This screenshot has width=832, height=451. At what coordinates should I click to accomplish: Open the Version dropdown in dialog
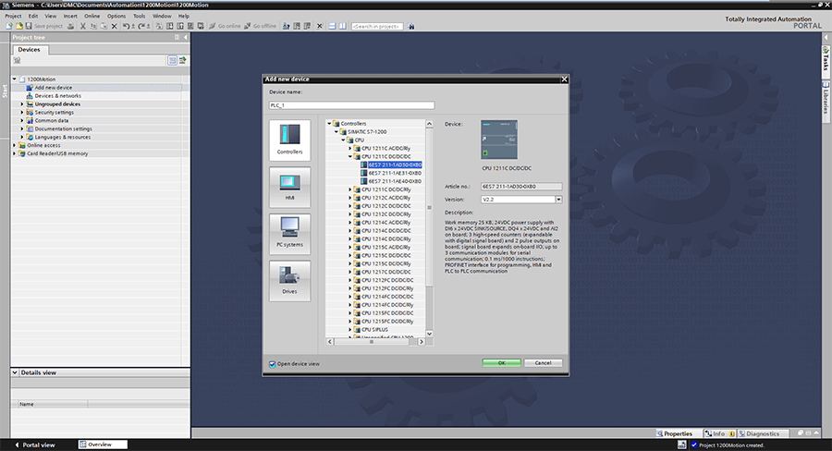(x=558, y=200)
